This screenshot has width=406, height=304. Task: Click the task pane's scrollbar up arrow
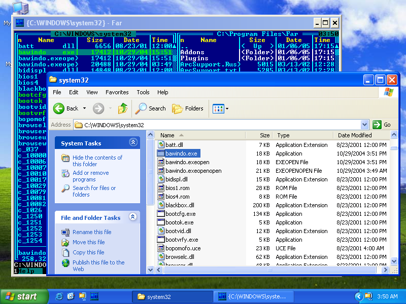click(x=150, y=135)
